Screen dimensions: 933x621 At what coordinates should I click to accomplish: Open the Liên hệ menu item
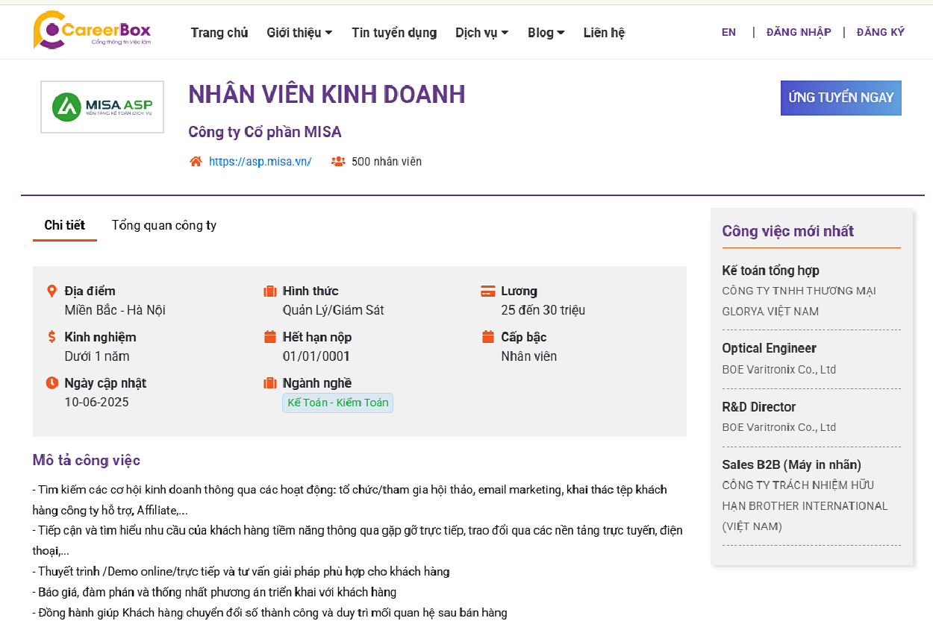tap(604, 33)
